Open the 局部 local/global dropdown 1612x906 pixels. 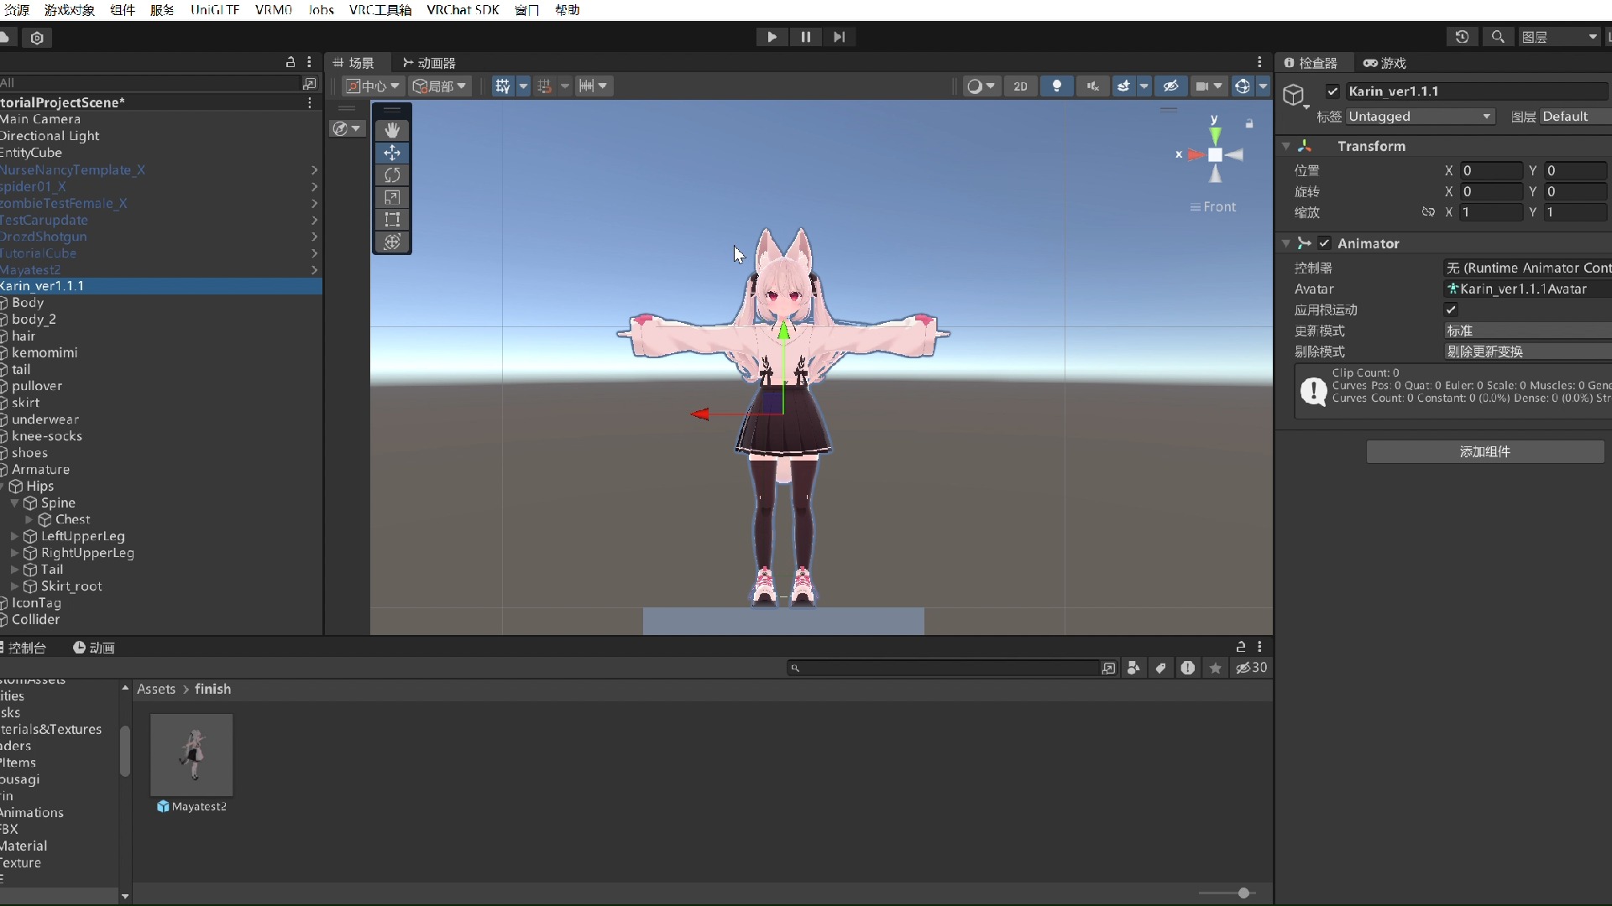[x=439, y=86]
